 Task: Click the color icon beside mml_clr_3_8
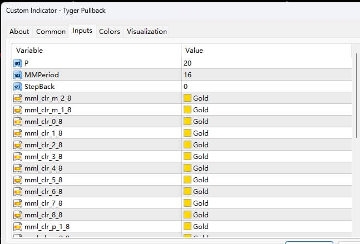(x=17, y=157)
